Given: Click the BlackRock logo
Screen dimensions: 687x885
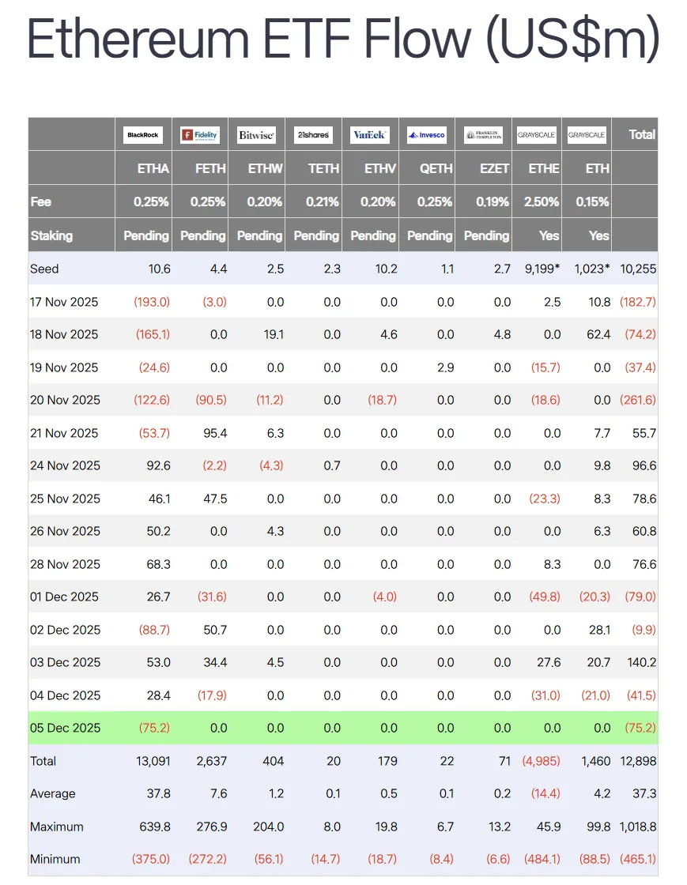Looking at the screenshot, I should pyautogui.click(x=142, y=135).
